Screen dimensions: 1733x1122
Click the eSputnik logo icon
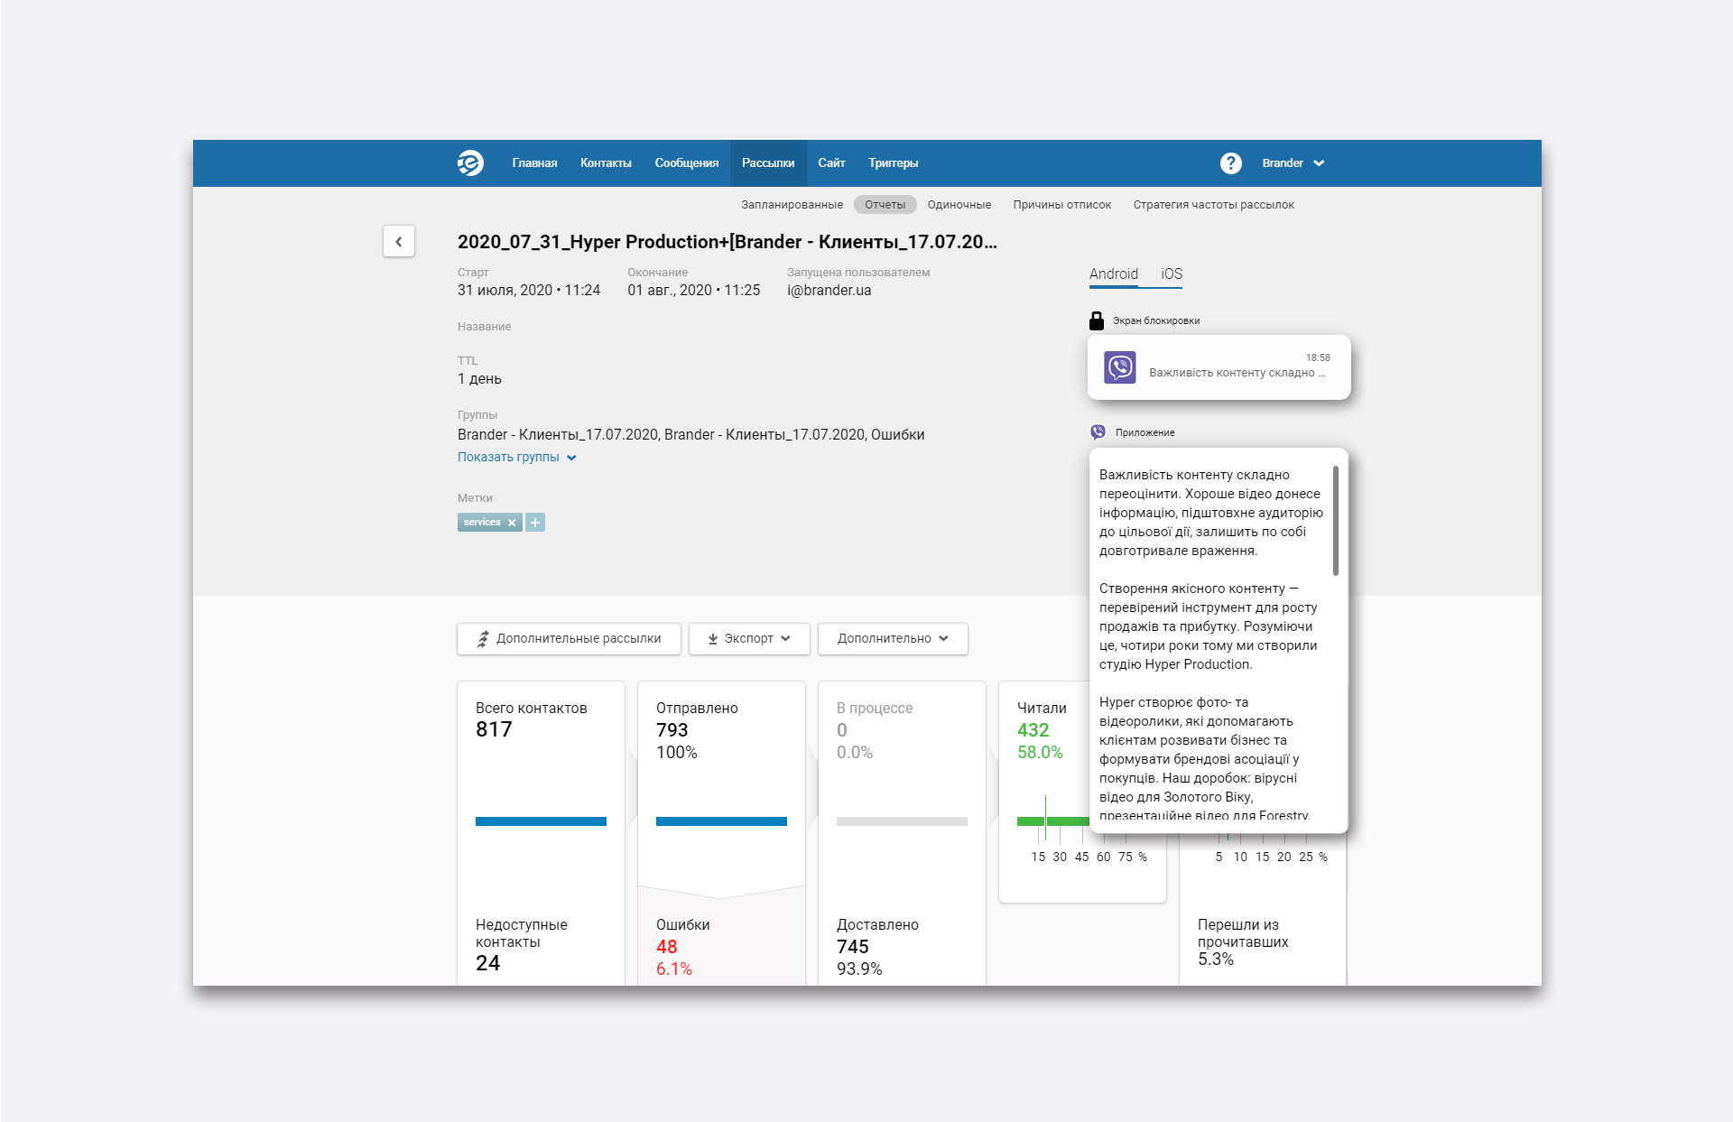(x=470, y=163)
